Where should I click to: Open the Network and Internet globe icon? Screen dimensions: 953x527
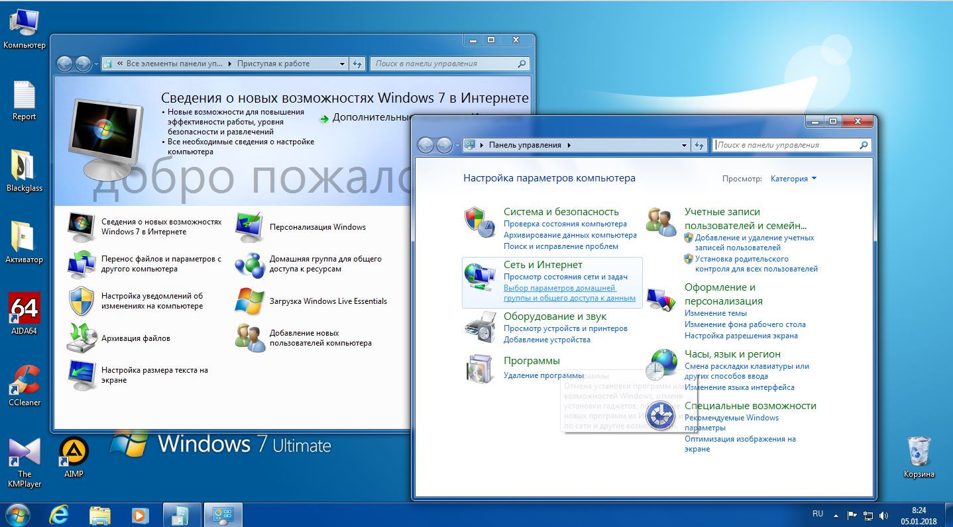click(x=479, y=276)
